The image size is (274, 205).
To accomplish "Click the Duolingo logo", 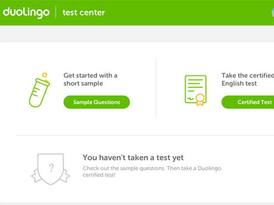I will coord(26,12).
